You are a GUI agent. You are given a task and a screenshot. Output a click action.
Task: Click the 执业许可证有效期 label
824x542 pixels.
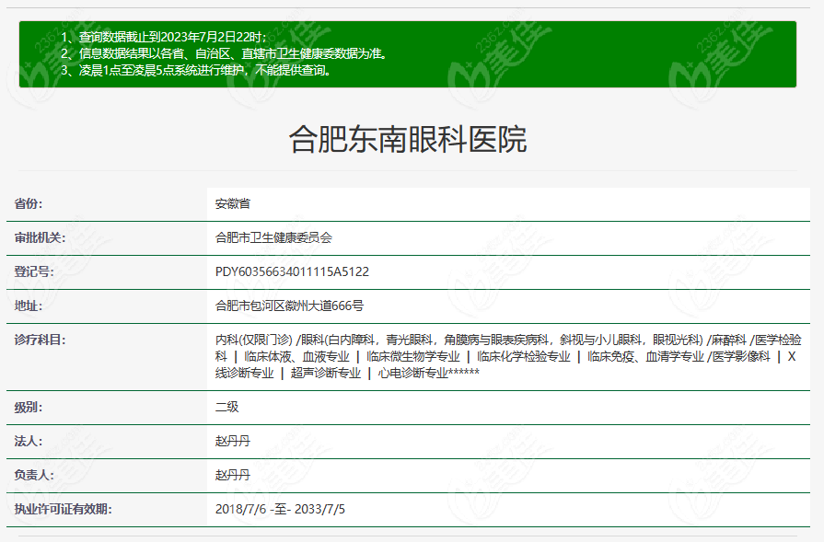click(x=63, y=509)
